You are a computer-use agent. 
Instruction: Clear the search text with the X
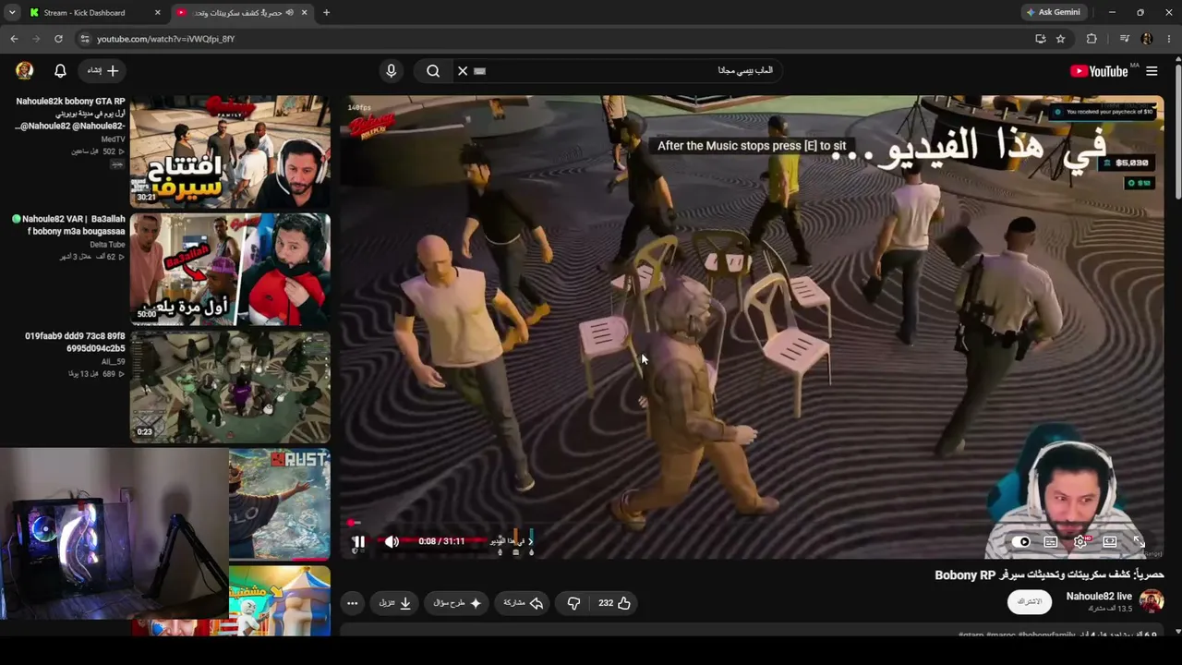(463, 71)
